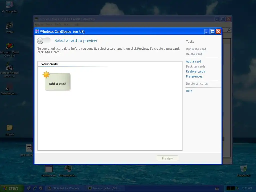The width and height of the screenshot is (256, 192).
Task: Select the Mypal desktop icon
Action: (x=9, y=27)
